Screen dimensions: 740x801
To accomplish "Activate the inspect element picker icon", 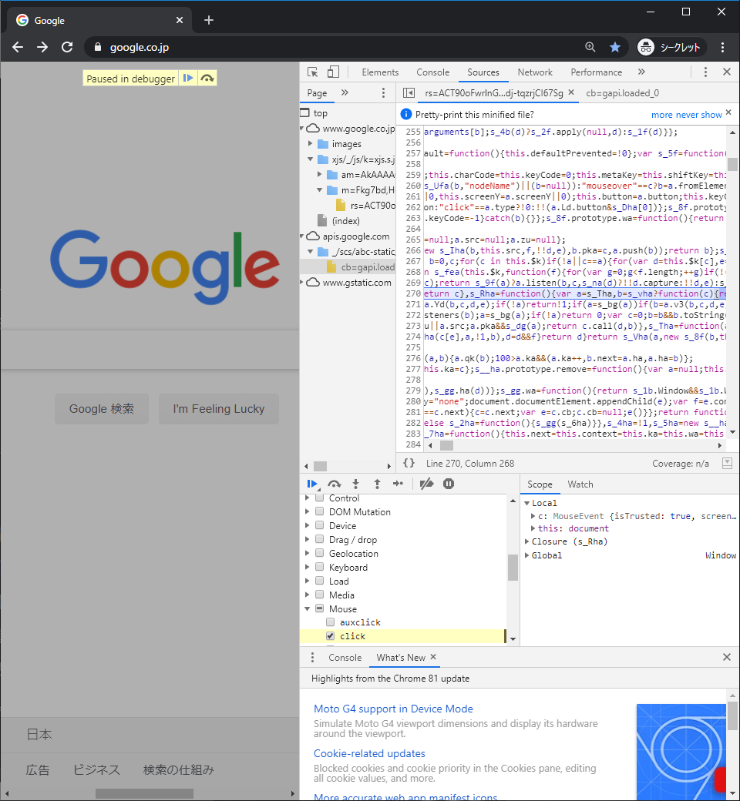I will [312, 72].
